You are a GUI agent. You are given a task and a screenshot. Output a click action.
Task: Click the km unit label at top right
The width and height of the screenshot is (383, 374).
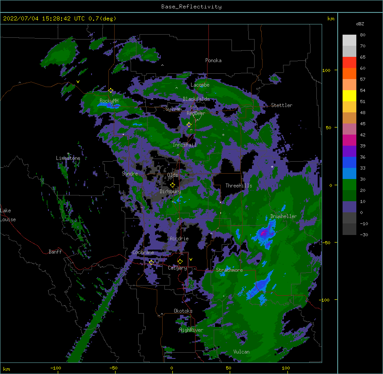(x=331, y=19)
